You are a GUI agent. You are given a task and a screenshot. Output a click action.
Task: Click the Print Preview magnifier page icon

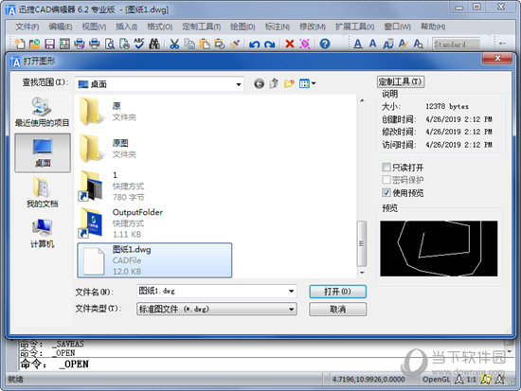tap(110, 44)
